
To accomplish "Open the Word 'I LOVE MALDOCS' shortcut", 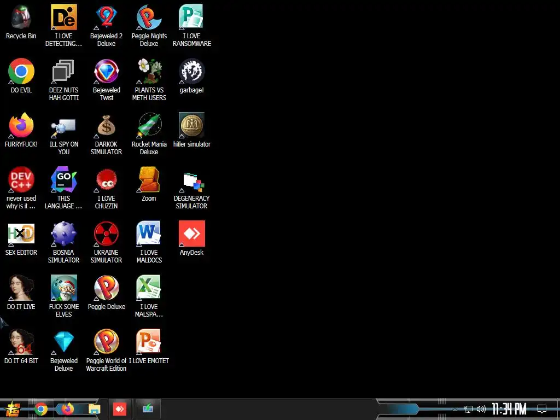I will (x=149, y=242).
